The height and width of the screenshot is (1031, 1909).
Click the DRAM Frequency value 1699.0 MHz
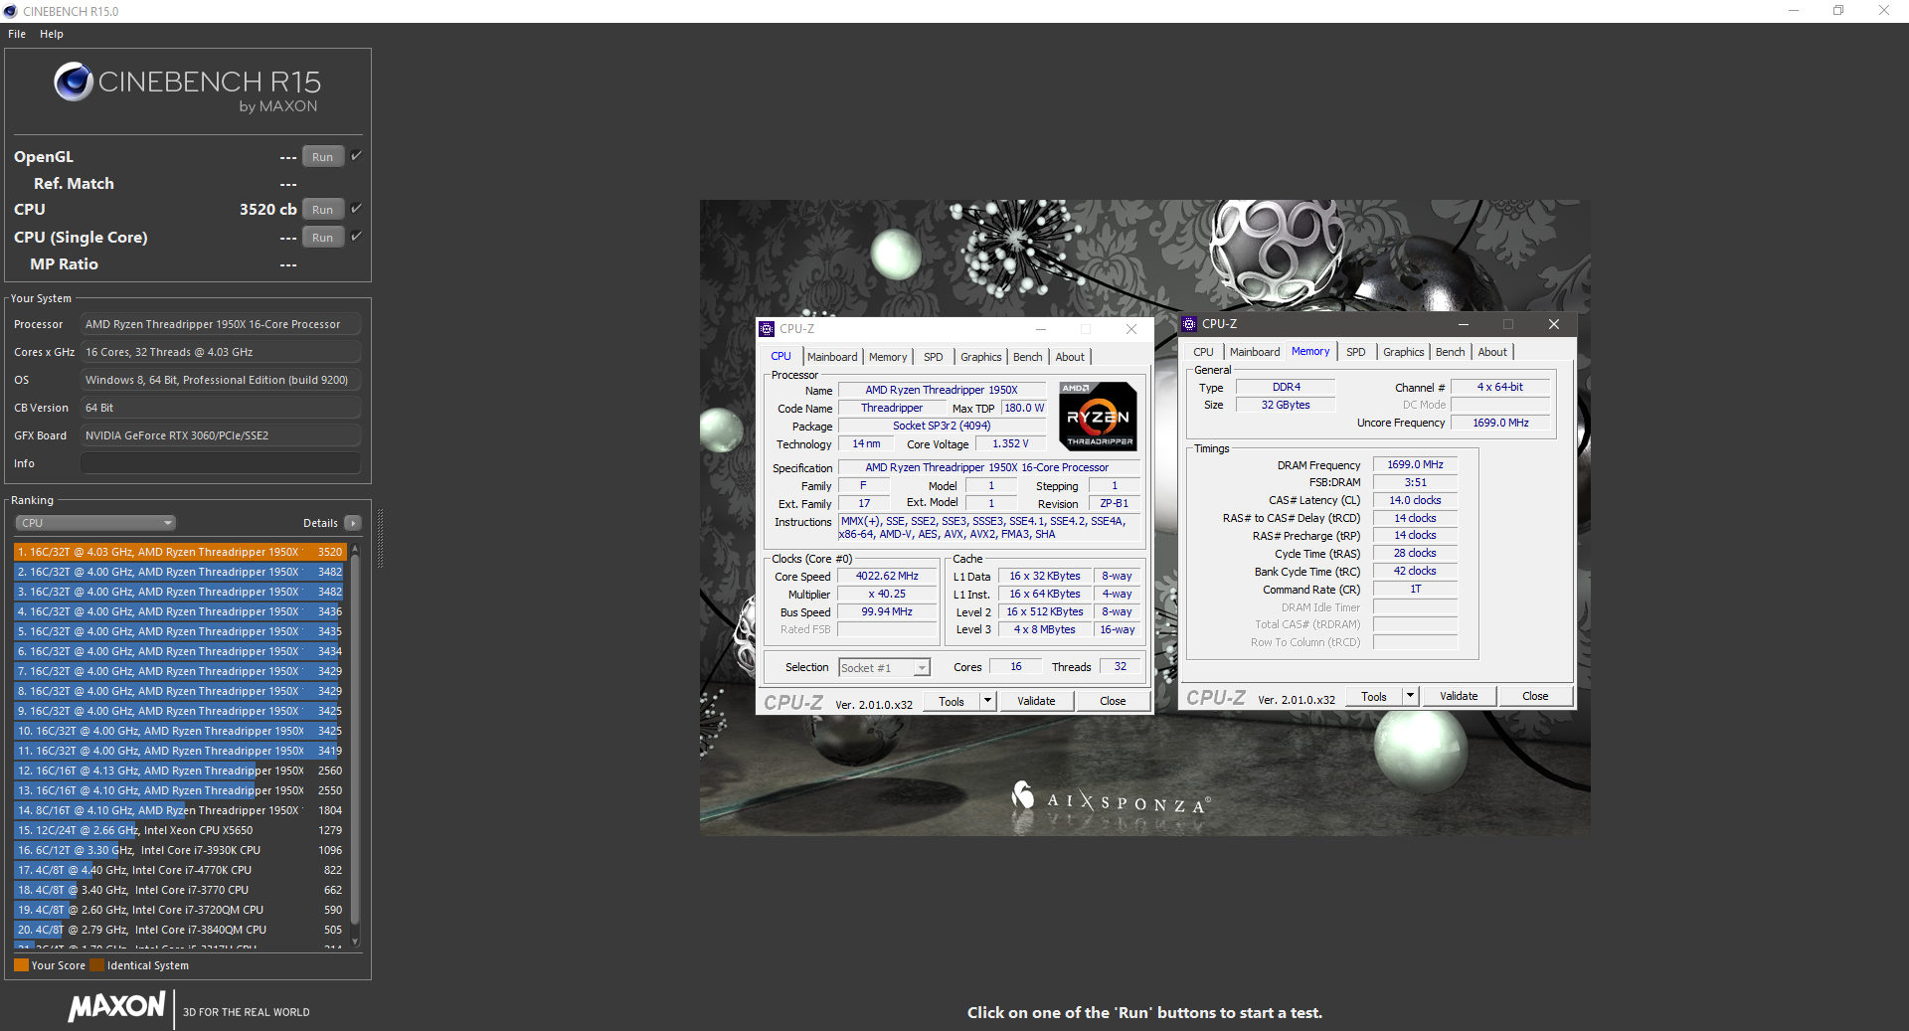point(1415,464)
